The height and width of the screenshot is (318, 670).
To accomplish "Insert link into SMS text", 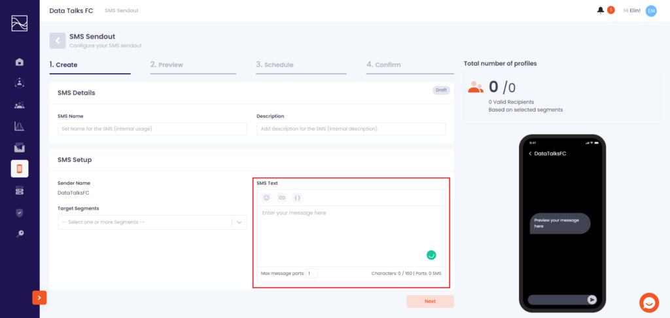I will pos(281,198).
